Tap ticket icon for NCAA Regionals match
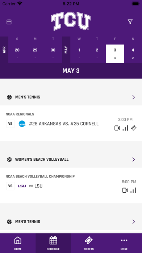The width and height of the screenshot is (142, 253). pyautogui.click(x=134, y=128)
